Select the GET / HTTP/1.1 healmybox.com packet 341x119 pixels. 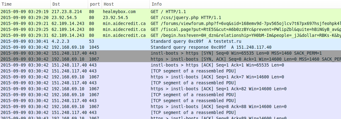point(170,12)
